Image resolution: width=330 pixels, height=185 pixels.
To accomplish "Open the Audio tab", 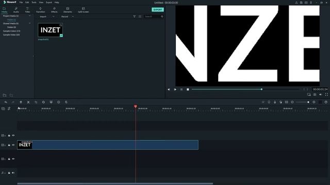I will (x=16, y=10).
